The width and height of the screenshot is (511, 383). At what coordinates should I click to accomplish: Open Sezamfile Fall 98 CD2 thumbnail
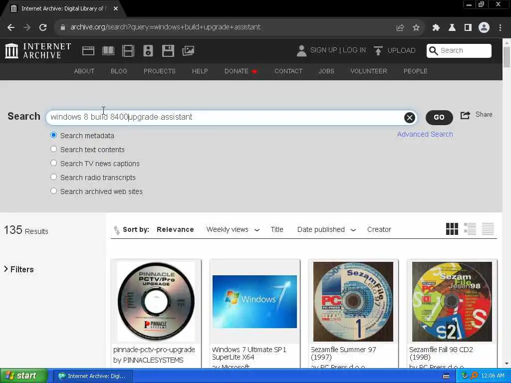click(452, 302)
